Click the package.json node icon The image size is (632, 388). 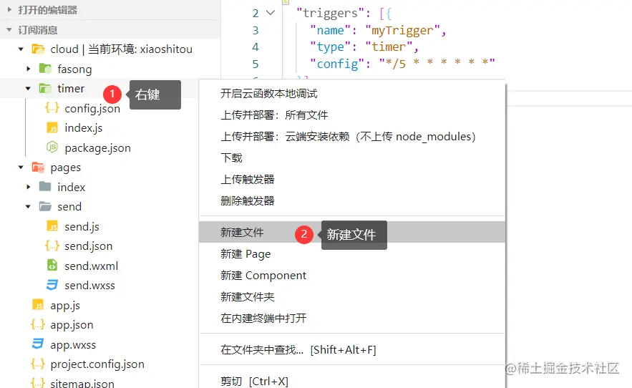(52, 147)
